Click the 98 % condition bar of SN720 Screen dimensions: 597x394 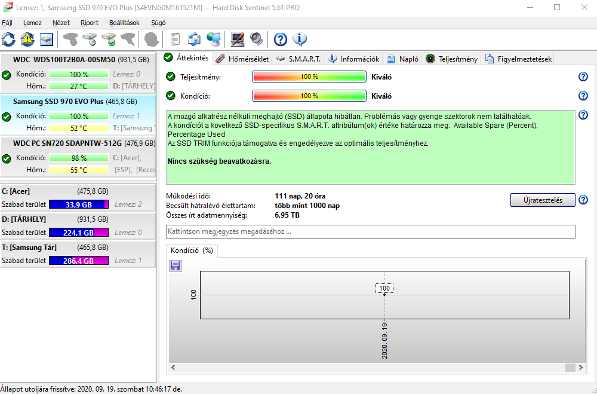(79, 158)
